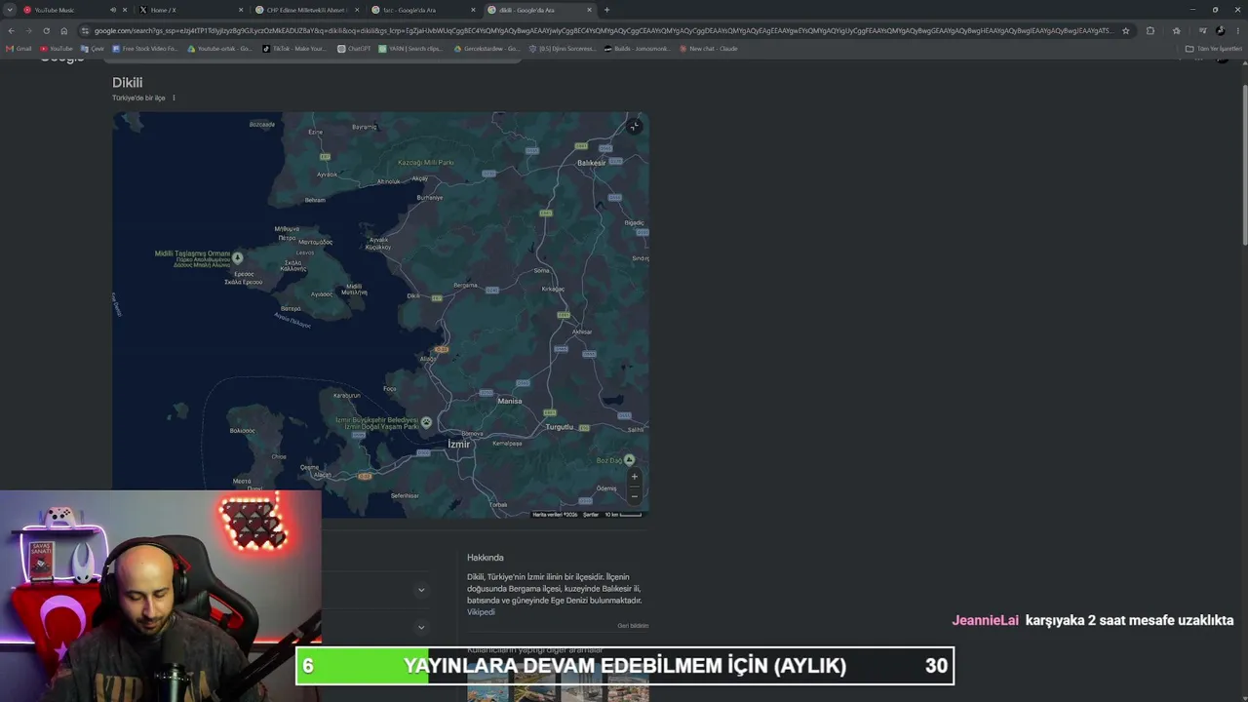Open more options next to Türkiye'de bir ilçe
Screen dimensions: 1248x702
[x=174, y=97]
